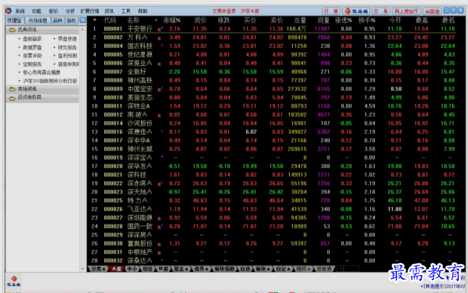Click the app logo icon in title bar

pos(6,11)
